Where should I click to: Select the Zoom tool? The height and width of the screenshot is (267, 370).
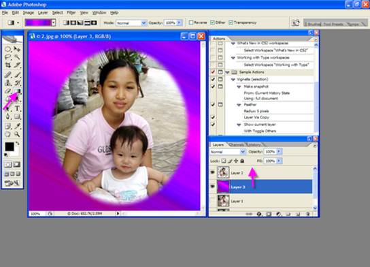17,134
